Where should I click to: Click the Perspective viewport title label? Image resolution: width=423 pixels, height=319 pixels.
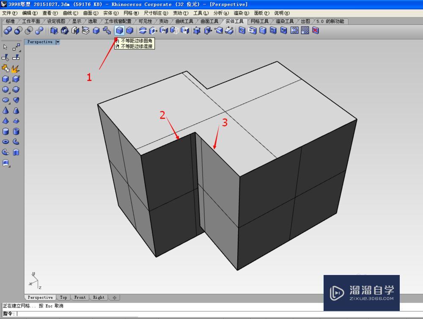click(40, 42)
